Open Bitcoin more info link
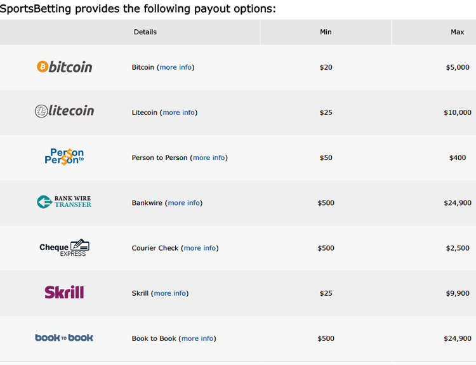The image size is (476, 365). coord(175,67)
